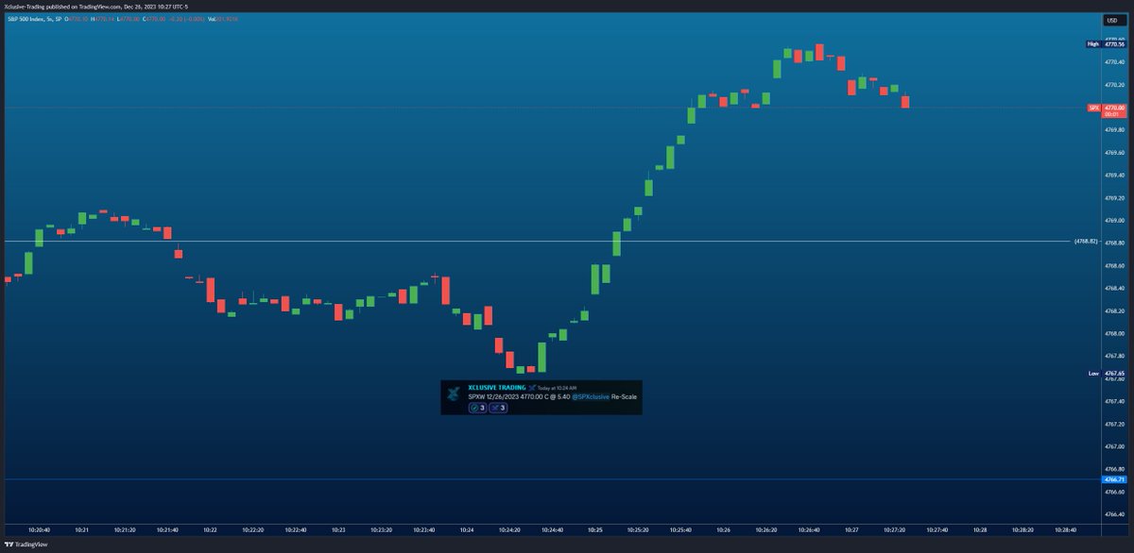
Task: Click the XCLUSIVE TRADING username in the message
Action: pos(497,387)
